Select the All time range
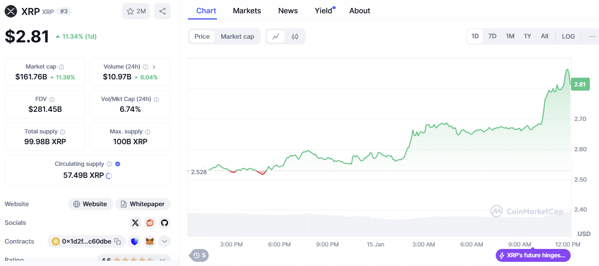Viewport: 599px width, 266px height. [x=544, y=36]
